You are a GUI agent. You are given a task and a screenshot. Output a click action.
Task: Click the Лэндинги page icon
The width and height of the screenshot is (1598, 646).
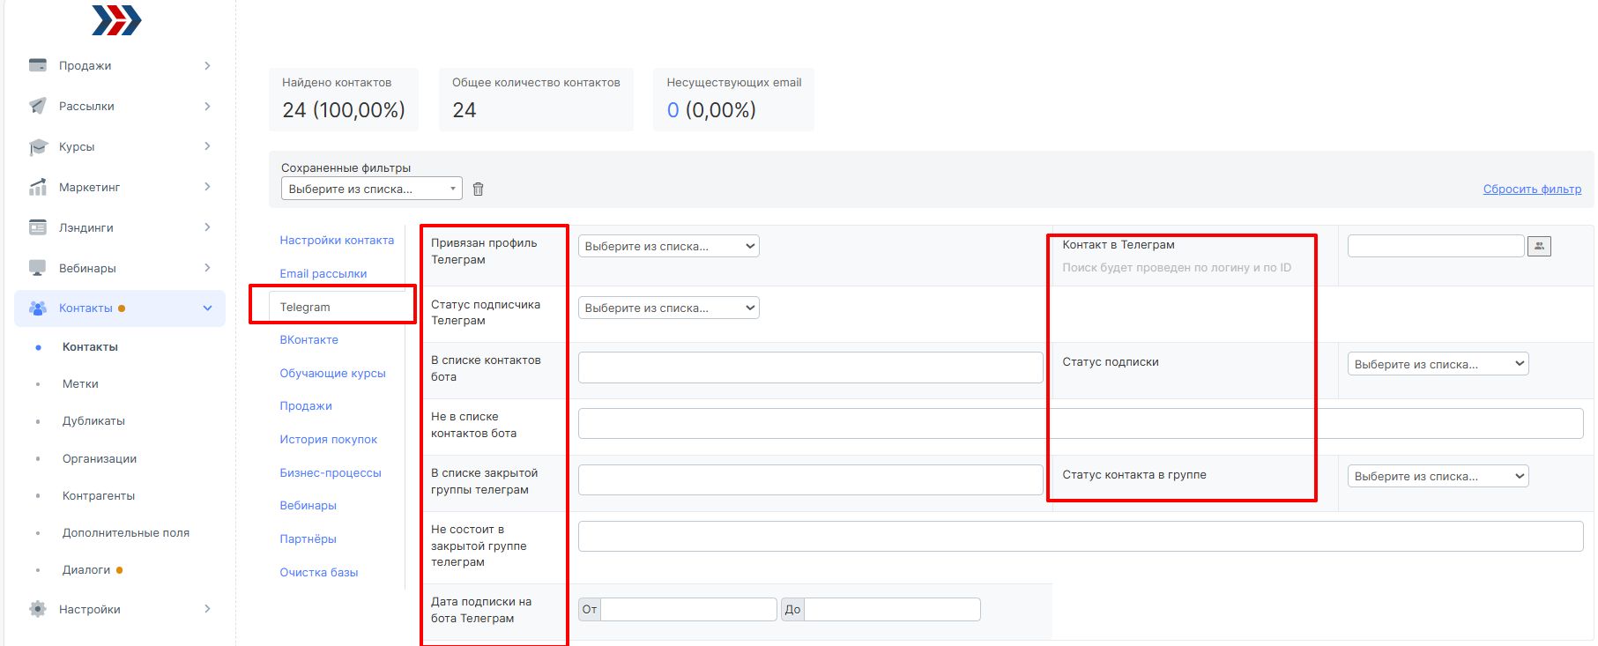pyautogui.click(x=38, y=227)
